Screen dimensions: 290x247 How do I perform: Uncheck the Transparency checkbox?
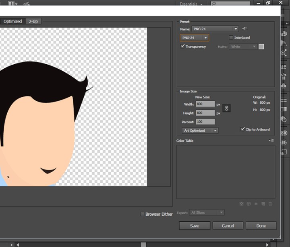183,47
